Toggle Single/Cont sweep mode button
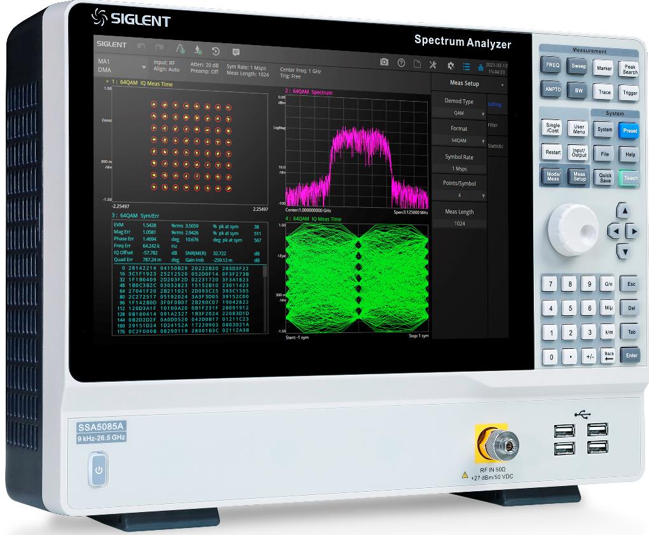Viewport: 649px width, 535px height. [x=553, y=128]
